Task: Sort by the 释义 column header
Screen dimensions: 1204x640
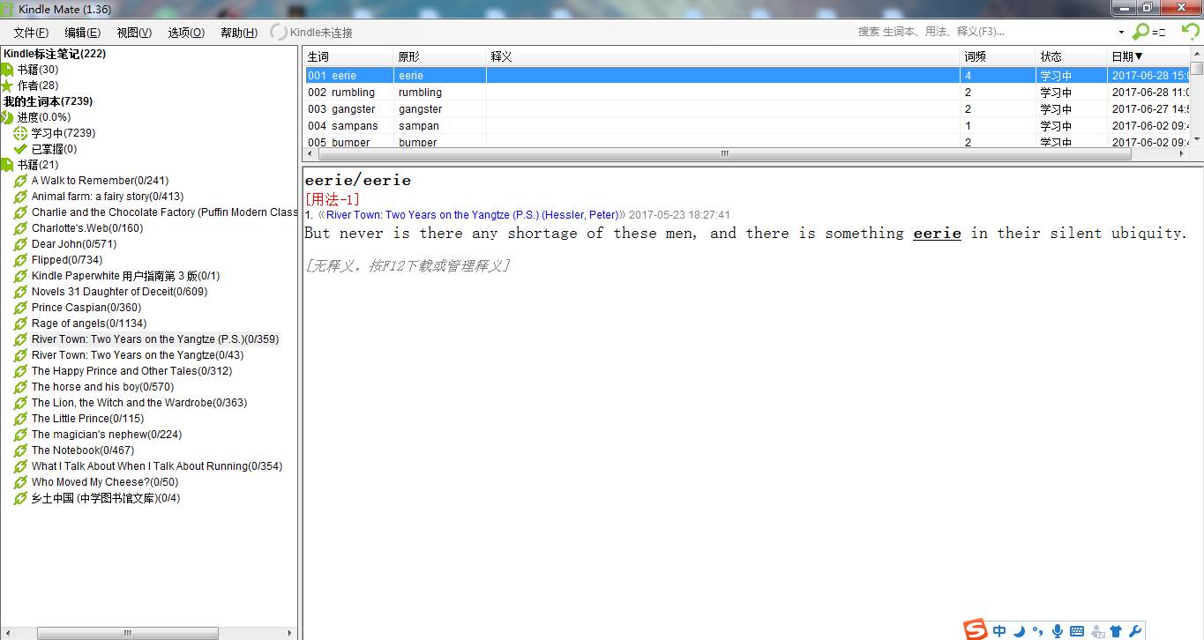Action: point(723,56)
